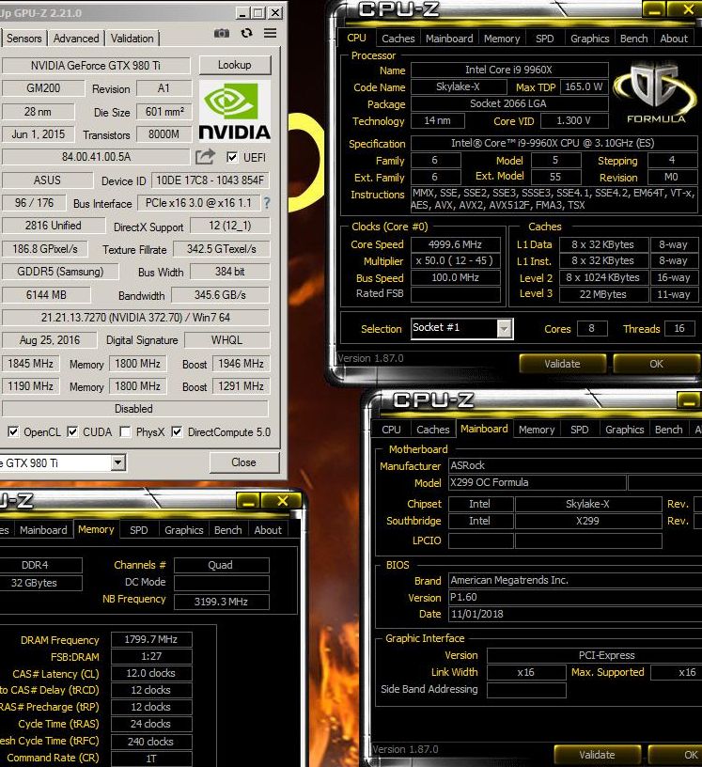Open Graphics tab in top CPU-Z window
The width and height of the screenshot is (702, 767).
(589, 39)
